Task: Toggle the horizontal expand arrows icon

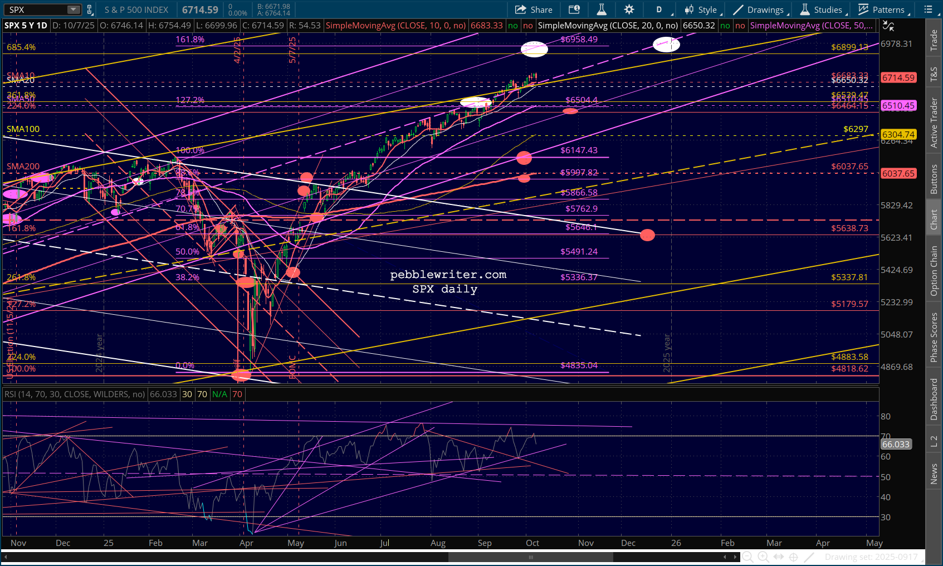Action: click(x=778, y=557)
